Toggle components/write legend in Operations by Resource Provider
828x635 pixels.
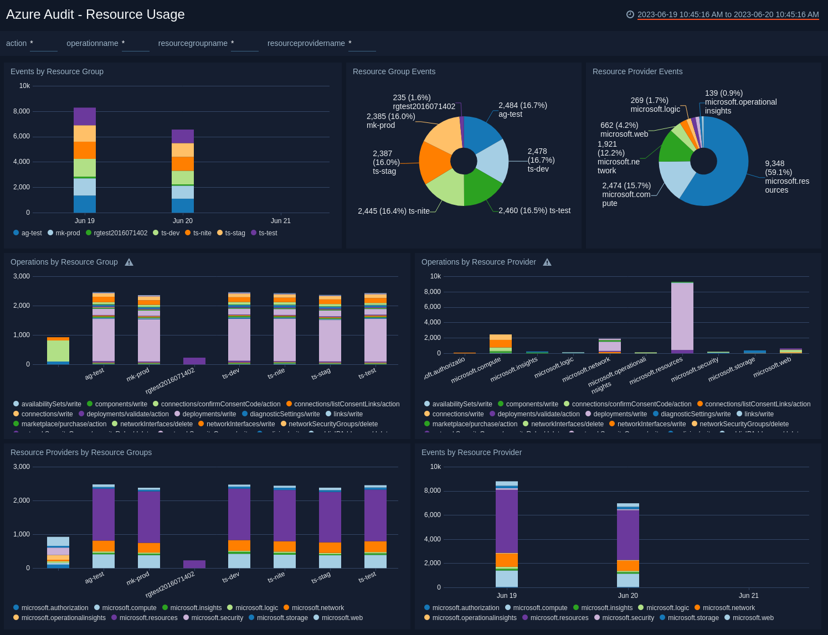coord(528,404)
